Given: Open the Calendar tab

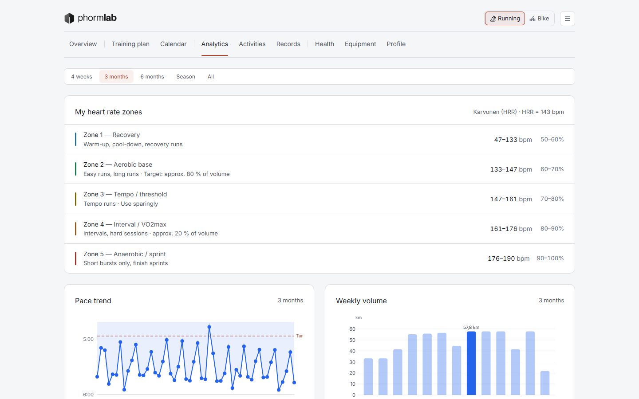Looking at the screenshot, I should click(x=173, y=44).
